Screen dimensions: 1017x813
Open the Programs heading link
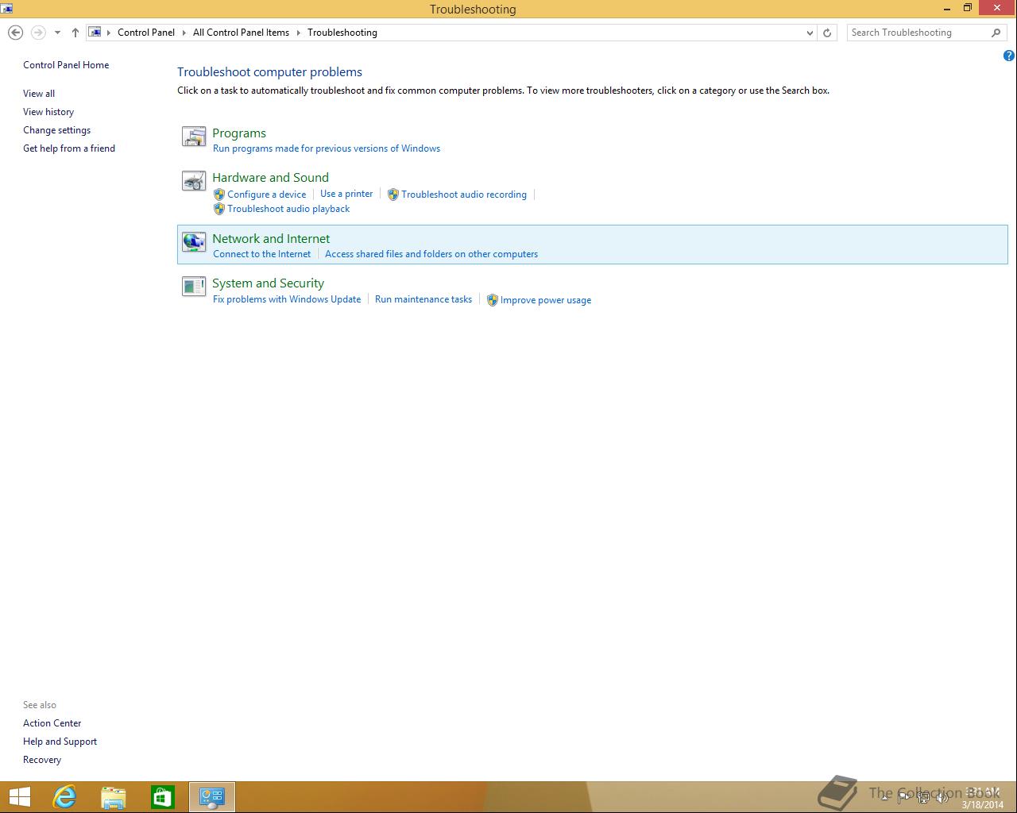pyautogui.click(x=239, y=133)
